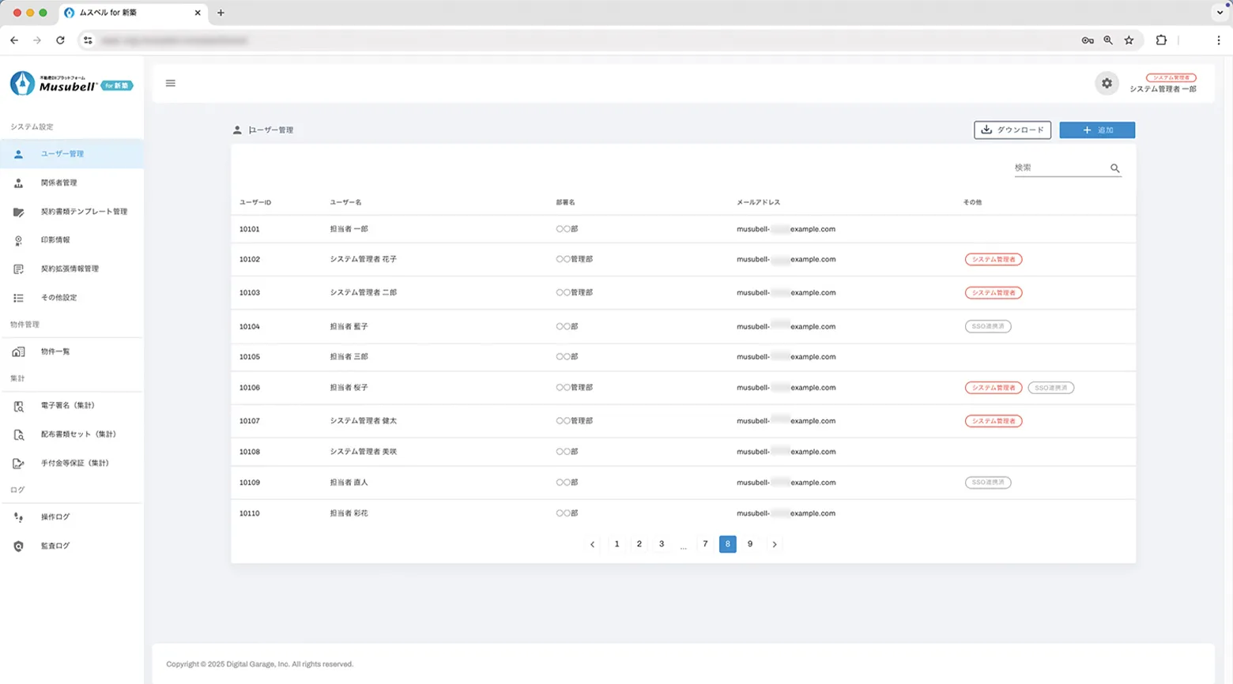1233x684 pixels.
Task: Jump to page 9 in pagination
Action: pos(749,544)
